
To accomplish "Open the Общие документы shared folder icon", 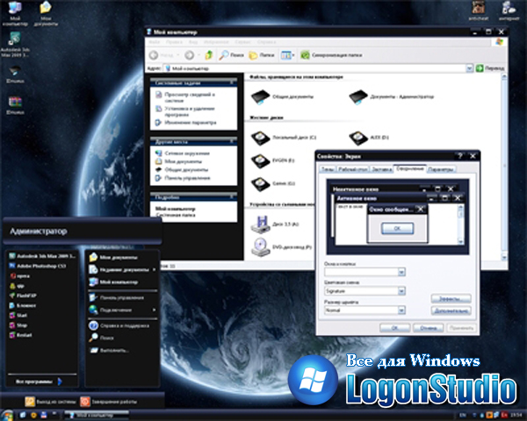I will click(x=261, y=96).
